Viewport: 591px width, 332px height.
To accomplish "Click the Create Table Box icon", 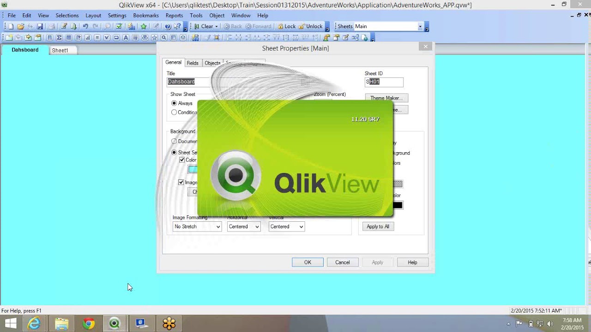I will (x=69, y=37).
